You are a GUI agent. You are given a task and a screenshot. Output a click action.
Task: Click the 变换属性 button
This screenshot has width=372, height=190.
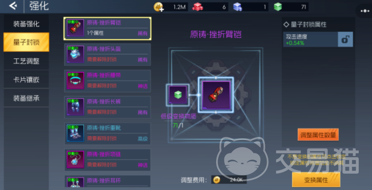point(316,180)
